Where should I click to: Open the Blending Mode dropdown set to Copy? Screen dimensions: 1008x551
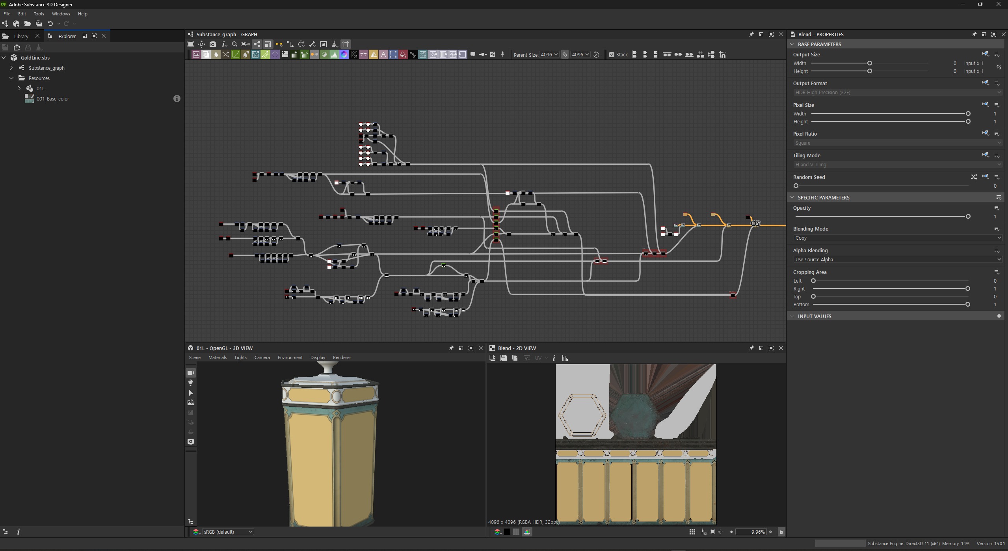point(897,238)
